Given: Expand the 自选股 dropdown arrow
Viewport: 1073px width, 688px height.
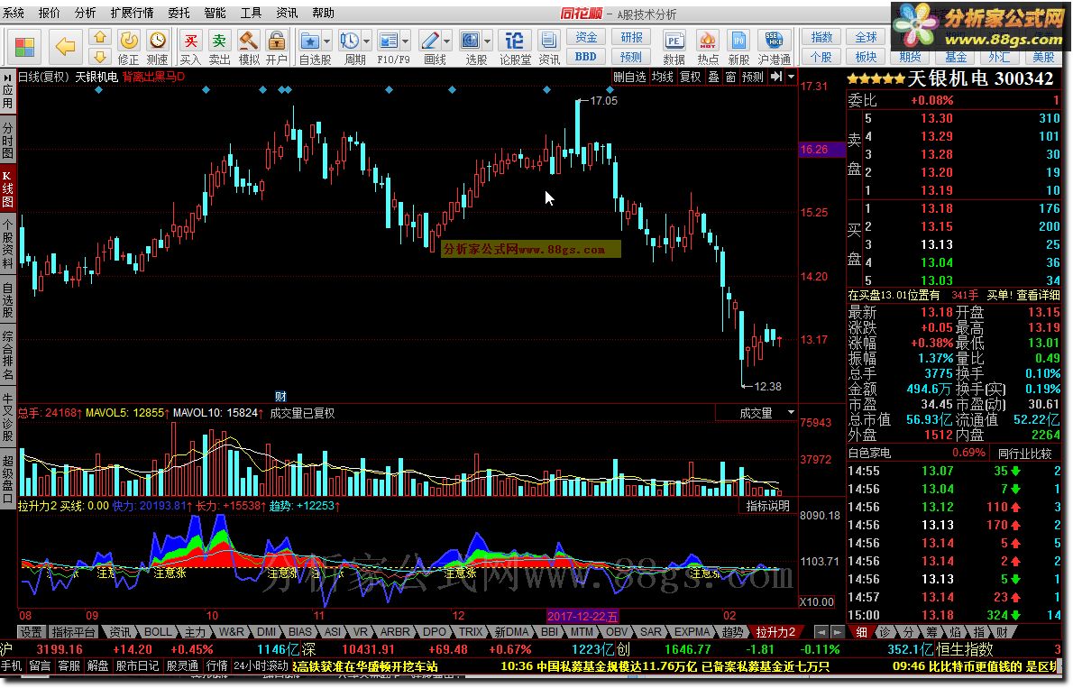Looking at the screenshot, I should [x=326, y=41].
